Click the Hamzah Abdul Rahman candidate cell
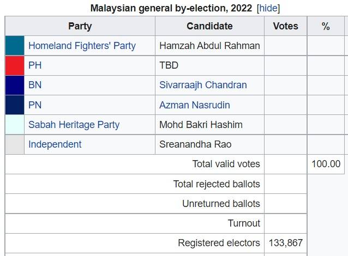348x256 pixels. [209, 46]
